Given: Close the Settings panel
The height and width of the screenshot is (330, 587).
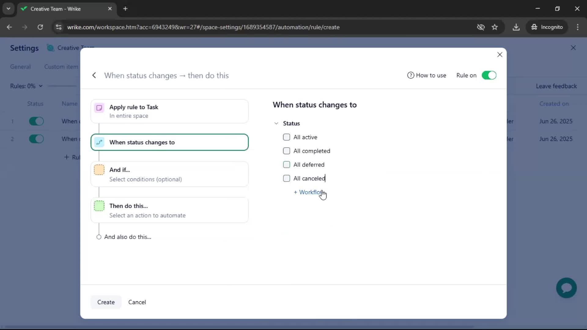Looking at the screenshot, I should coord(573,48).
